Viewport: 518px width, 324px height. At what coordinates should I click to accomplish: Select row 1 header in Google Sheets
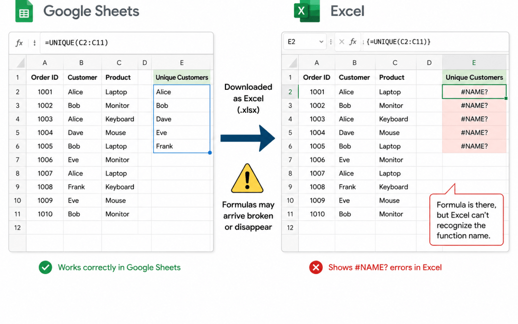click(18, 77)
